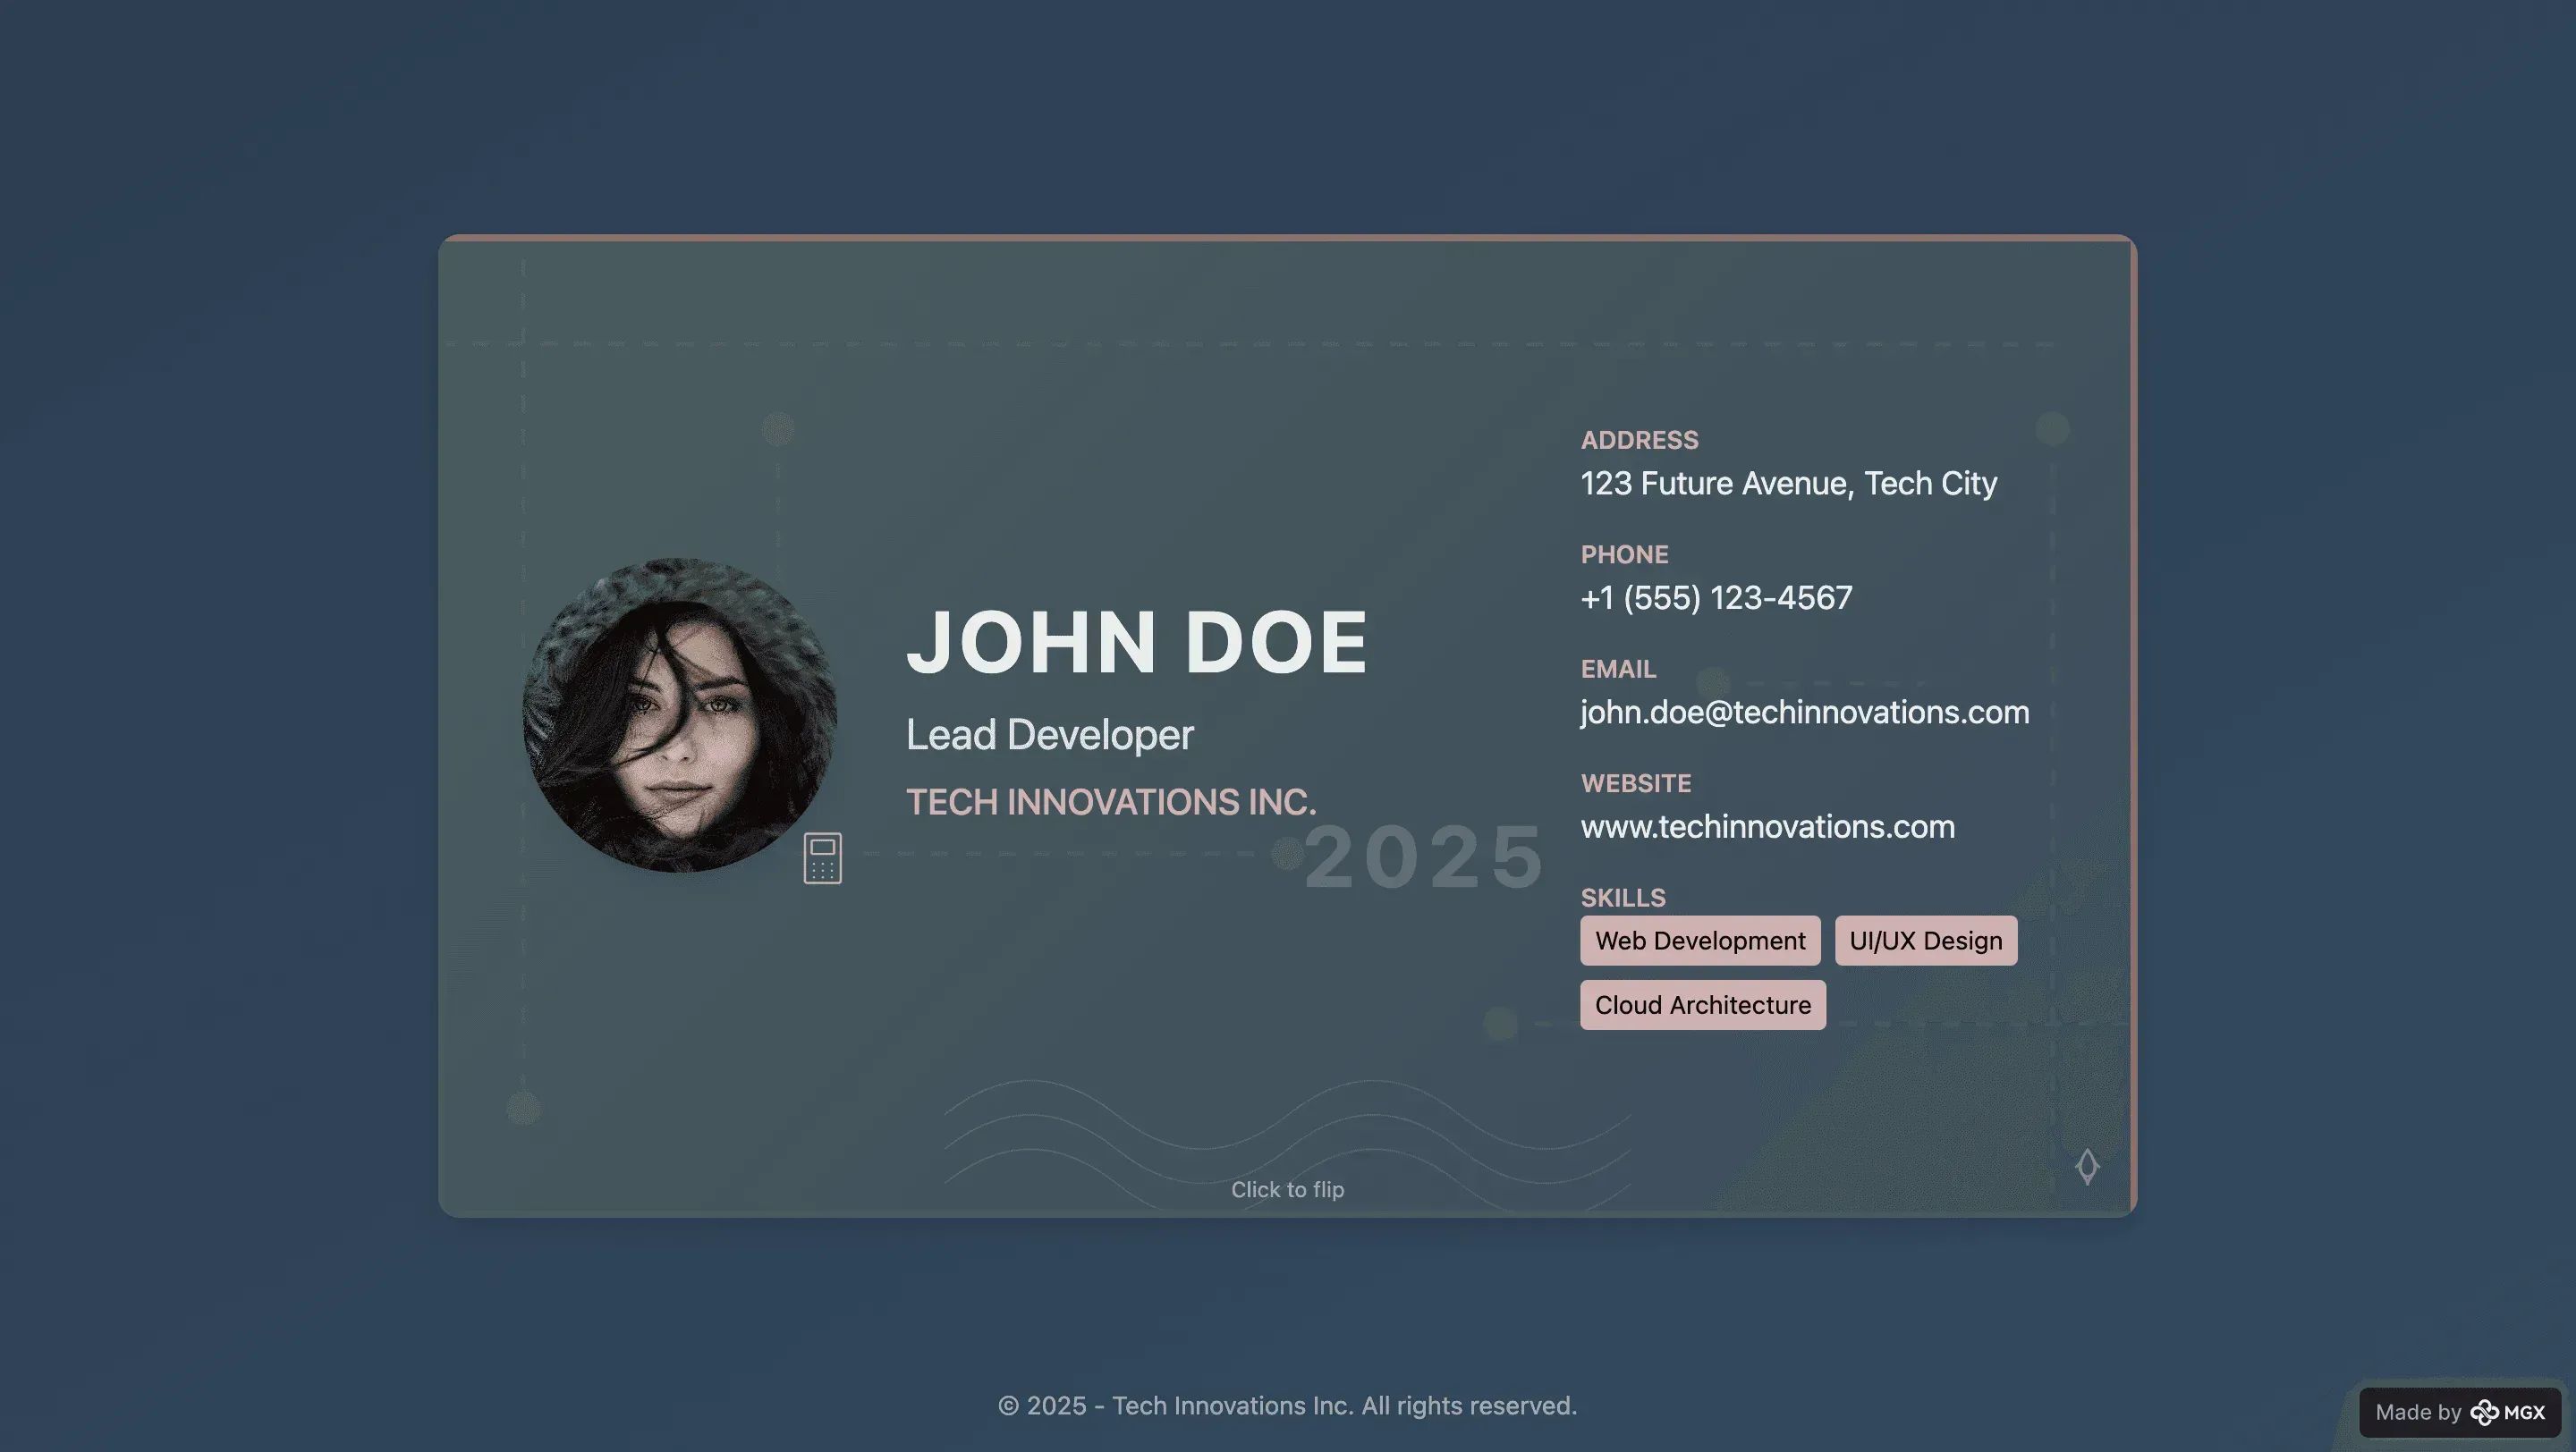This screenshot has height=1452, width=2576.
Task: Open the www.techinnovations.com website link
Action: click(1767, 826)
